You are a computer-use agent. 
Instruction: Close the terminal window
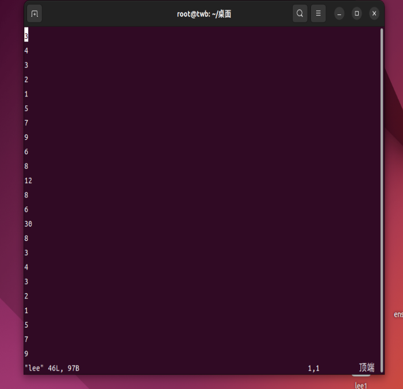374,13
